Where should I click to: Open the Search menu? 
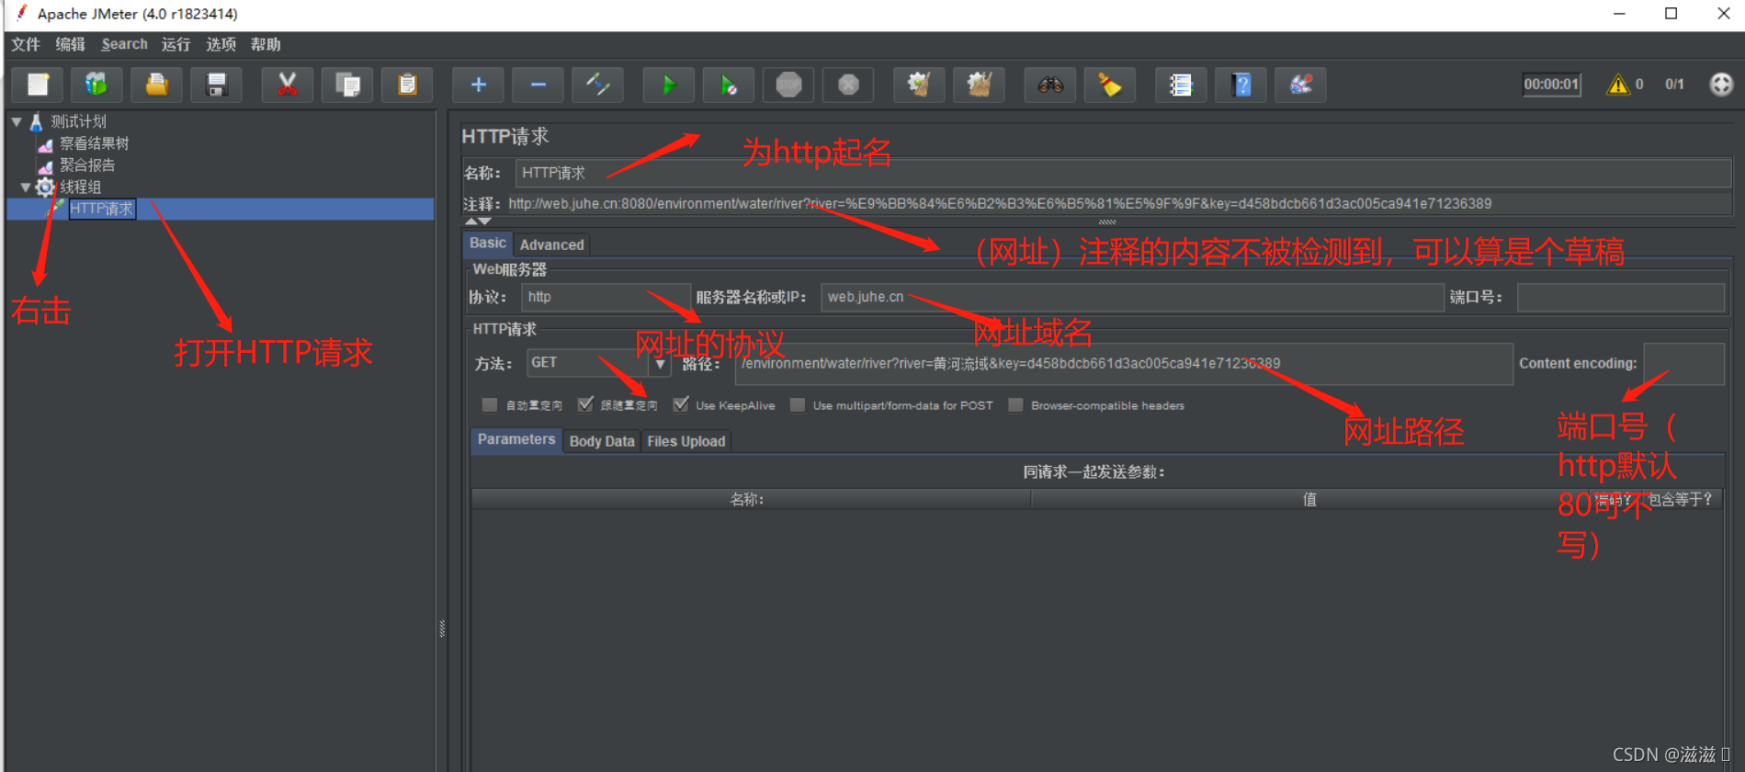click(124, 44)
